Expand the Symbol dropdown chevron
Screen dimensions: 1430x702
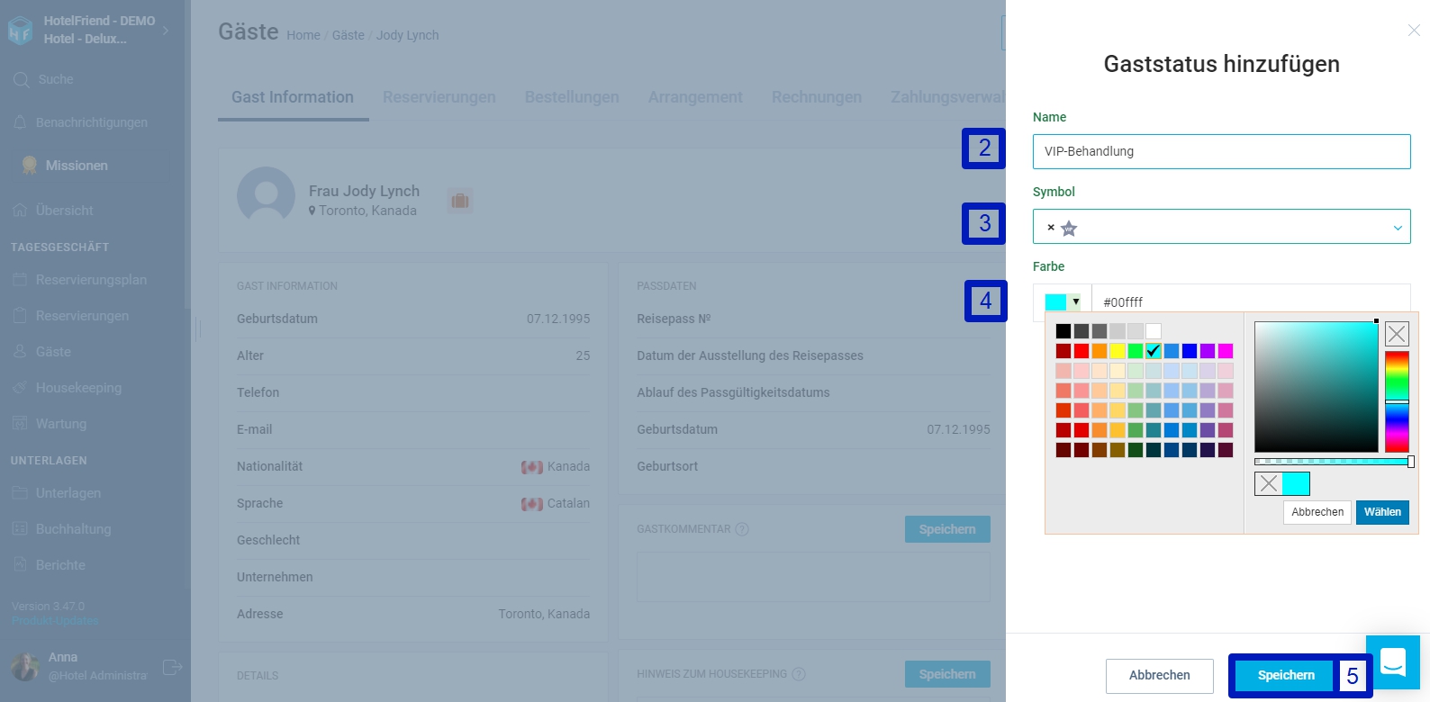point(1398,228)
